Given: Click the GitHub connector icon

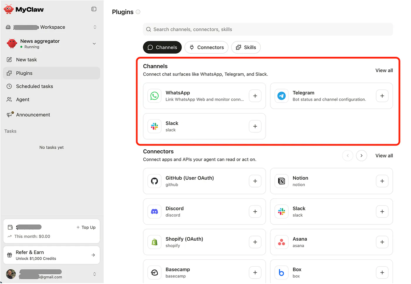Looking at the screenshot, I should coord(154,181).
